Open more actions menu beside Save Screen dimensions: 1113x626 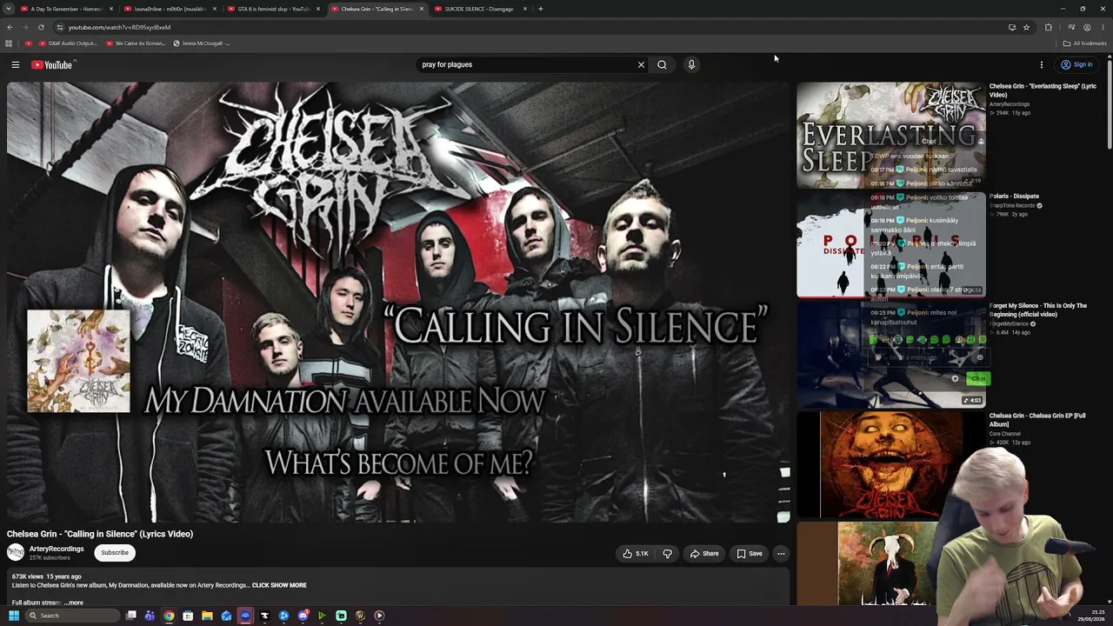point(781,553)
